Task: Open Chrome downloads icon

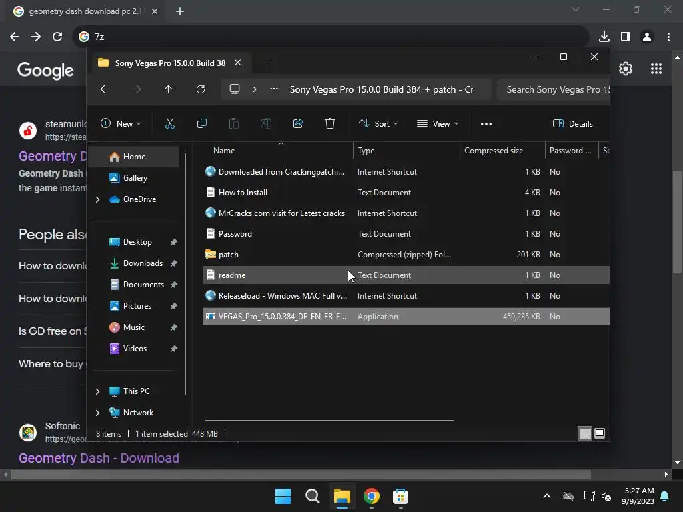Action: pos(604,37)
